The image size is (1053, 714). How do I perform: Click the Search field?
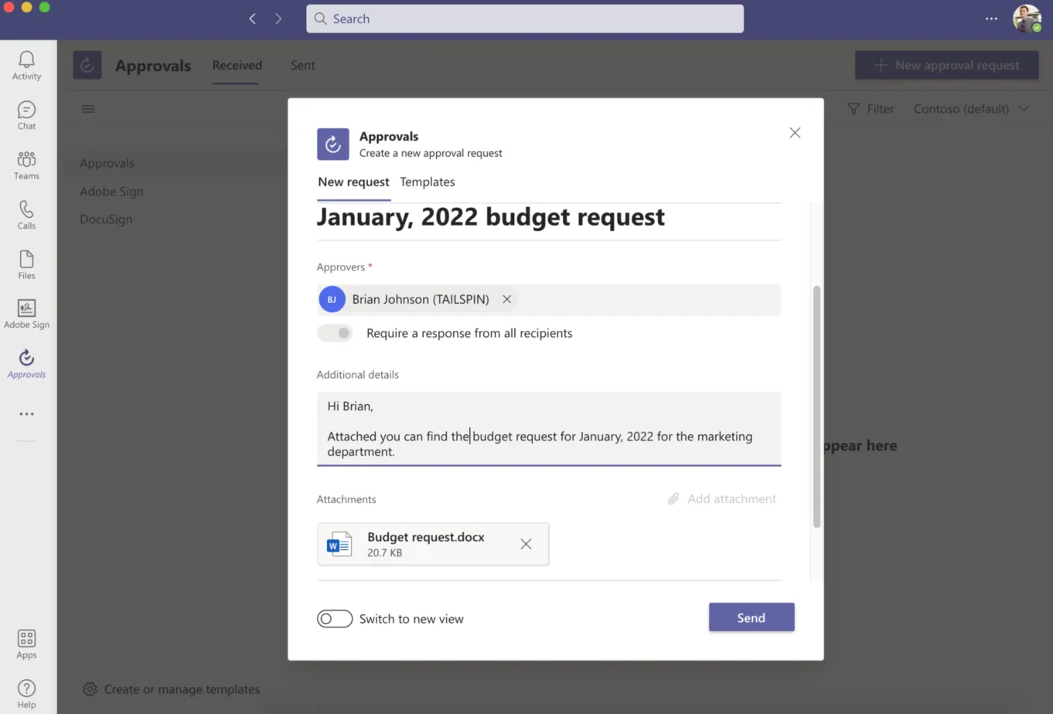(525, 19)
